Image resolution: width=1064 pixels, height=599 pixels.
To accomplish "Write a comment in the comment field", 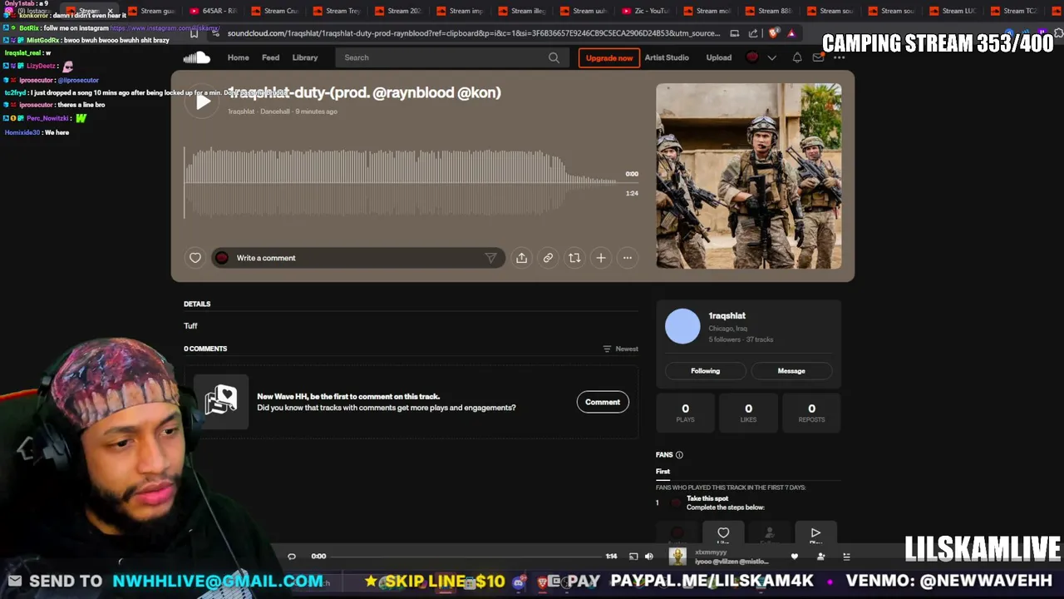I will pos(357,258).
